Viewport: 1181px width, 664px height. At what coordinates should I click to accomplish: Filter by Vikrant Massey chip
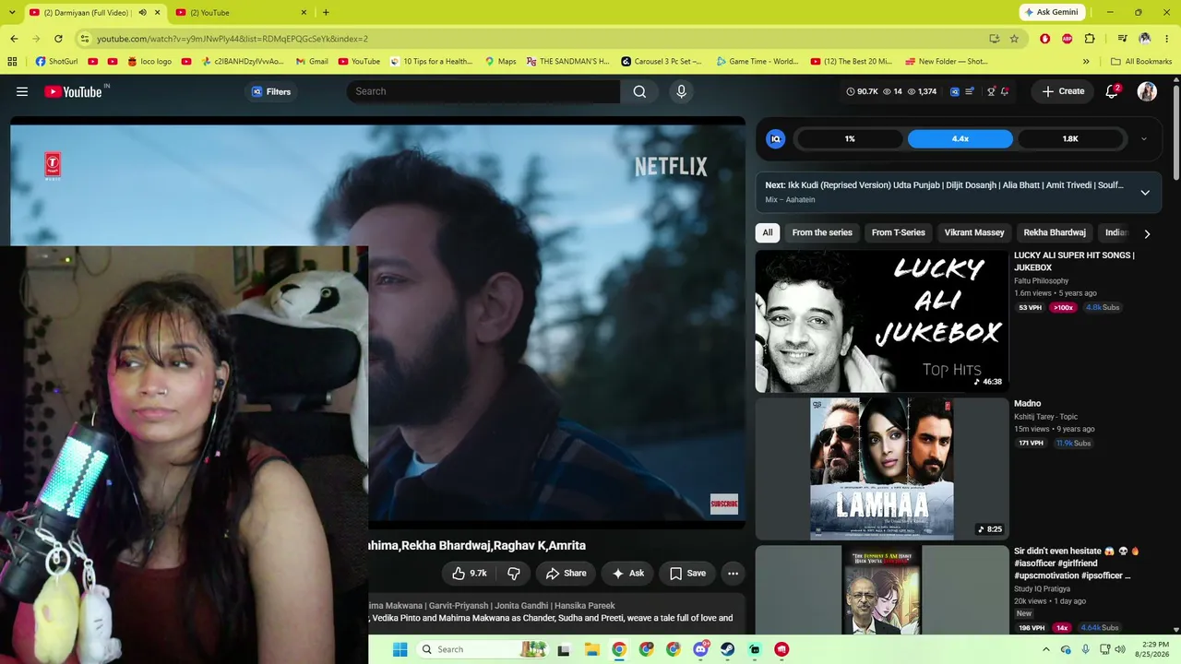(974, 232)
